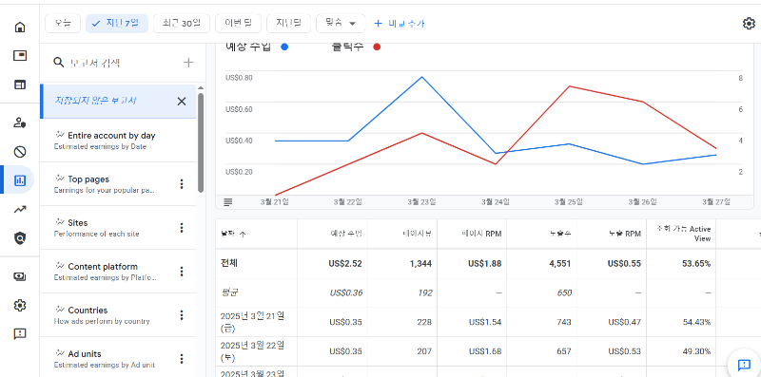Click the 2025년 3월 22일 date row
The height and width of the screenshot is (377, 761).
pyautogui.click(x=252, y=351)
